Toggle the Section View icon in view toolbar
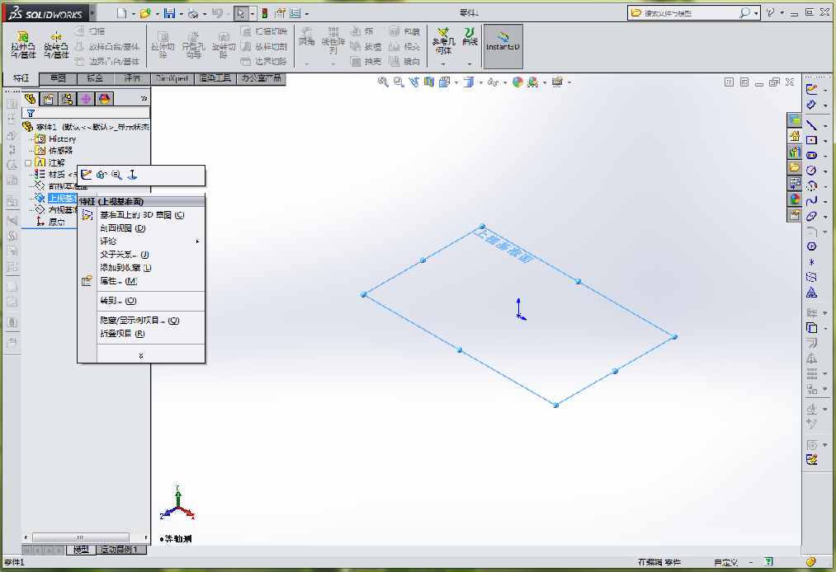Screen dimensions: 836x572 (x=429, y=82)
